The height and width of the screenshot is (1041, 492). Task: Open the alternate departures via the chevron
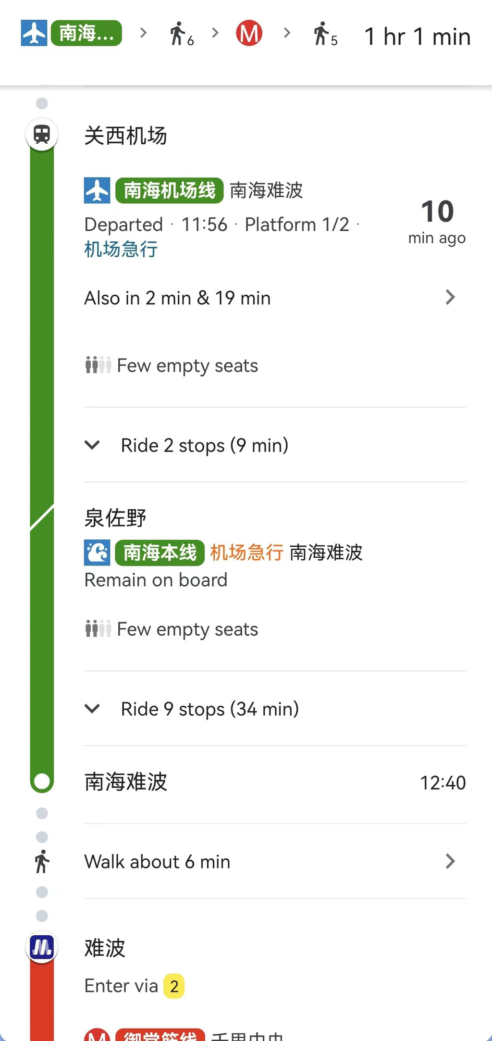point(450,298)
